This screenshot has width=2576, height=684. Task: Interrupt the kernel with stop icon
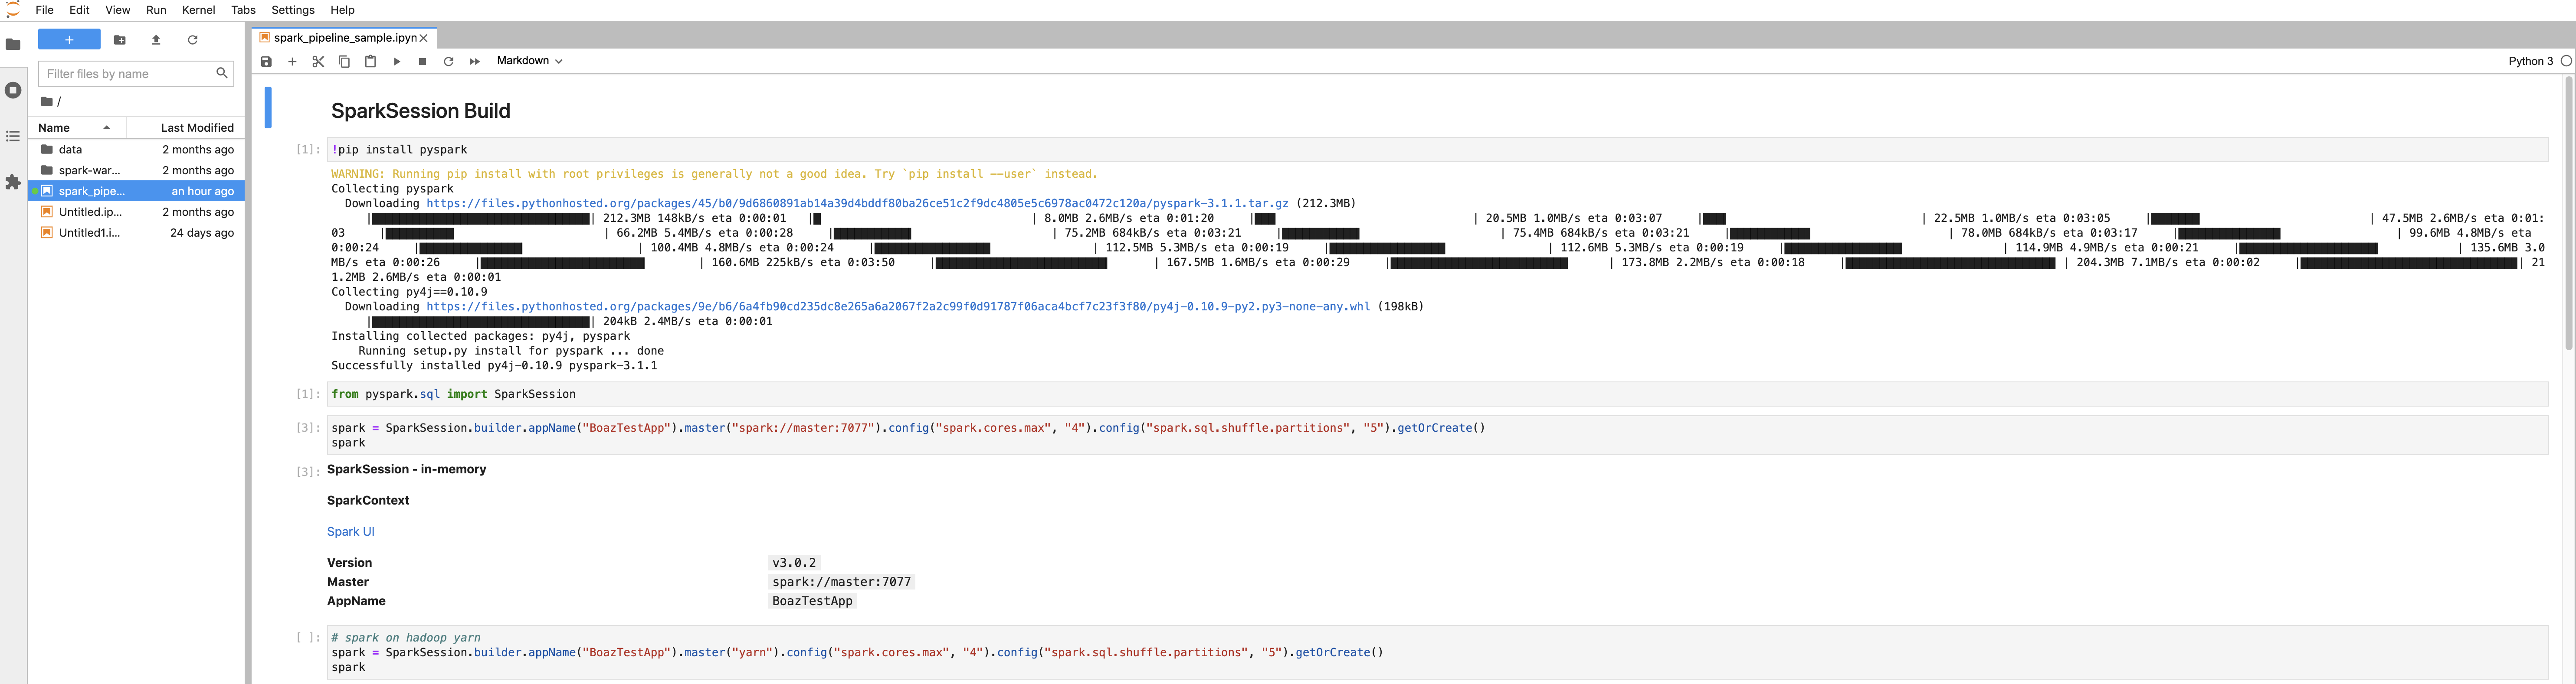[x=423, y=62]
